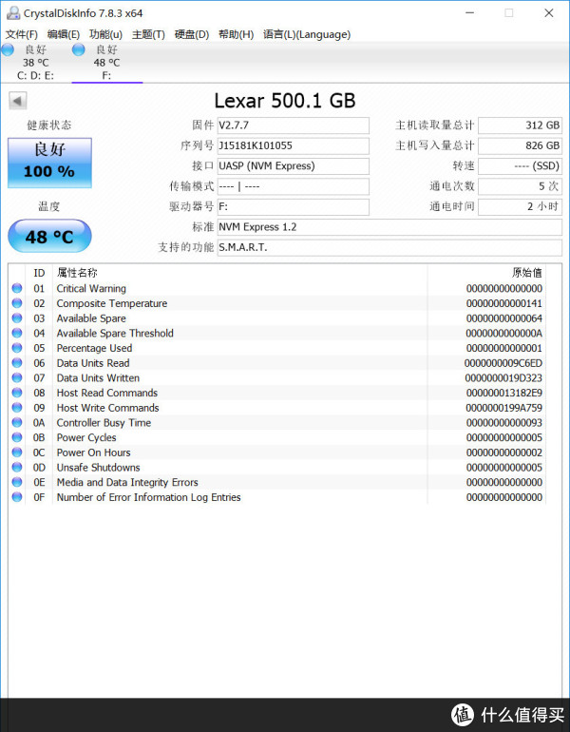Click status orb for Power Cycles row

pyautogui.click(x=17, y=437)
